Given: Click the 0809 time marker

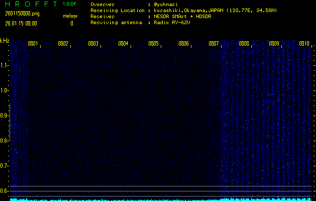Looking at the screenshot, I should tap(274, 44).
